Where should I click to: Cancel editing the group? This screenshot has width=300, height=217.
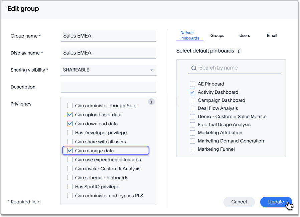click(x=239, y=202)
